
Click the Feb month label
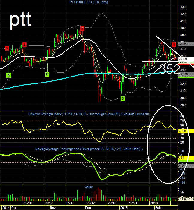click(158, 208)
